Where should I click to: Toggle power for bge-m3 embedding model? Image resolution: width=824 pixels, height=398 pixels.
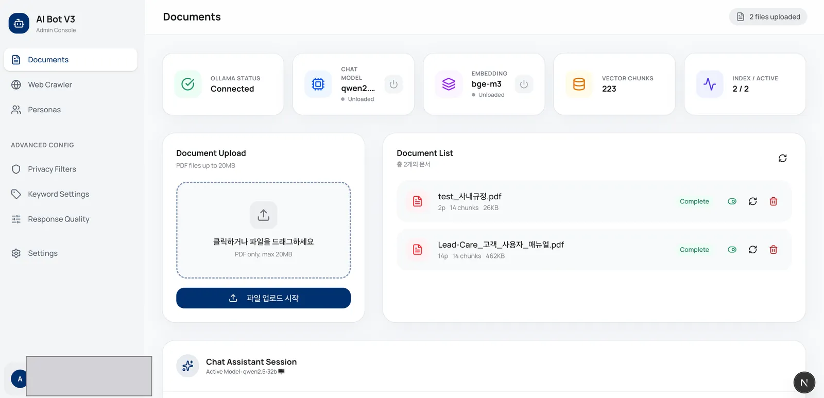coord(524,84)
